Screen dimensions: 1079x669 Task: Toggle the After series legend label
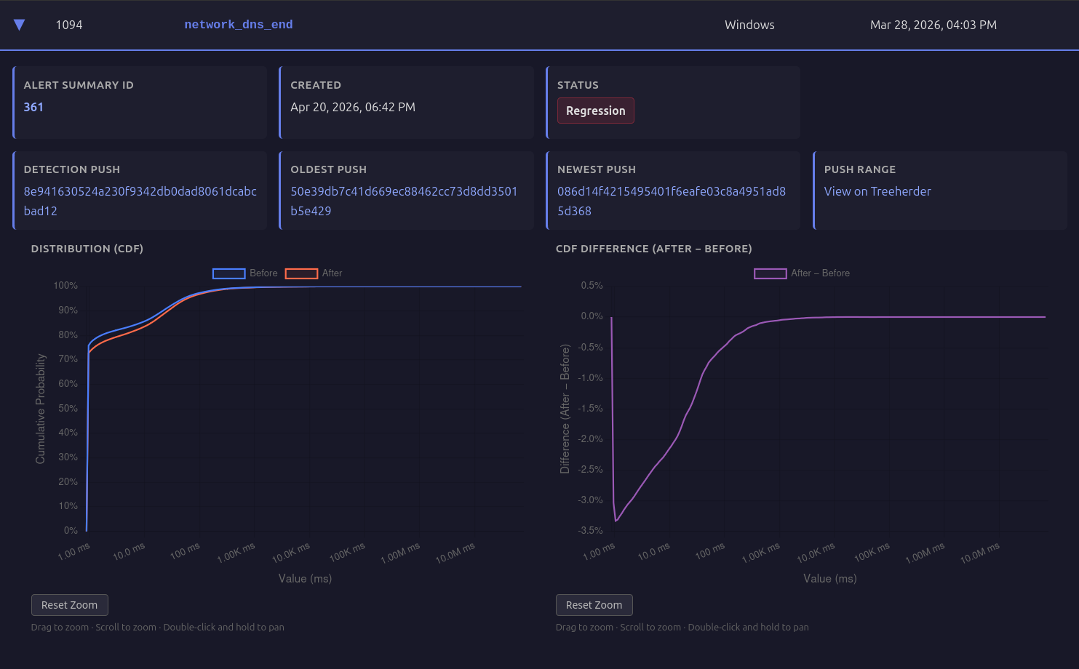pyautogui.click(x=333, y=273)
